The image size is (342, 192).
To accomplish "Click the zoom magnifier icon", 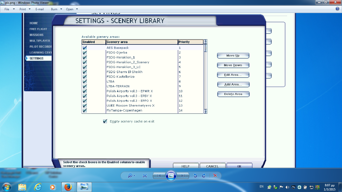I will coord(130,176).
